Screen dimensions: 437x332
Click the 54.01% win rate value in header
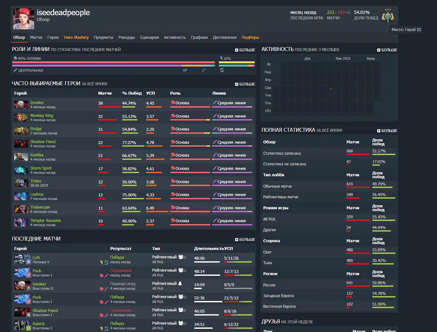tap(362, 13)
